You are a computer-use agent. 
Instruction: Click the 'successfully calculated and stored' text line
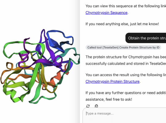tap(126, 64)
